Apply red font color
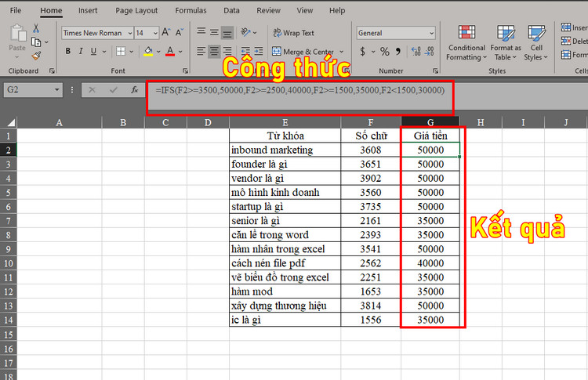 [x=170, y=52]
